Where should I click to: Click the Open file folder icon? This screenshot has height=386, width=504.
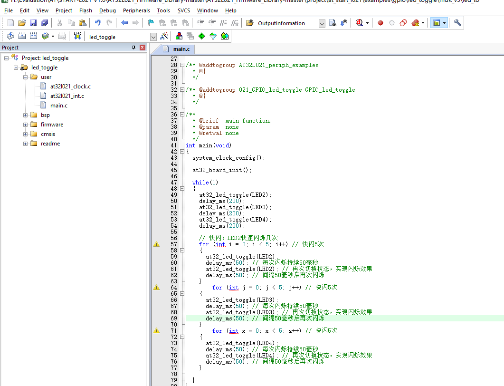pos(22,23)
